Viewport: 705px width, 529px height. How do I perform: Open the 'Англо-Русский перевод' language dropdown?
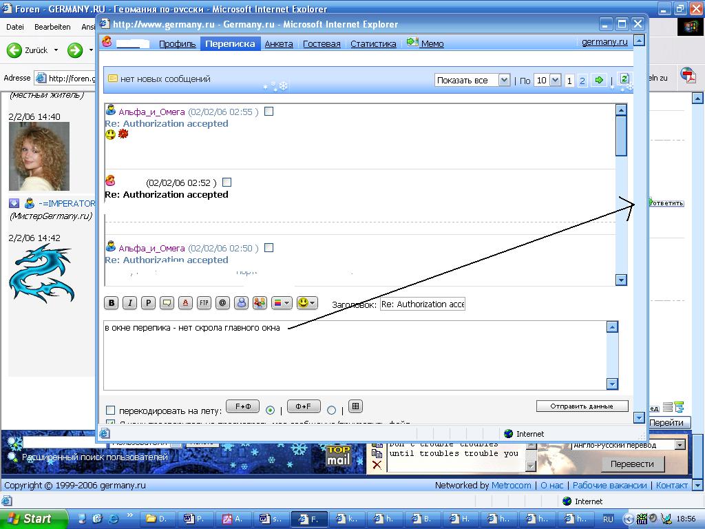pyautogui.click(x=680, y=445)
